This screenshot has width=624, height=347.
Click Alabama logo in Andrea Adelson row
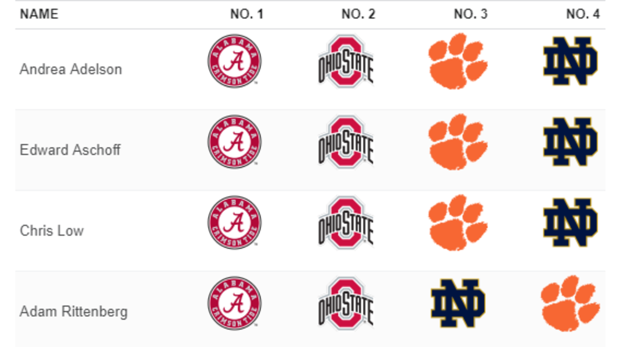coord(234,61)
